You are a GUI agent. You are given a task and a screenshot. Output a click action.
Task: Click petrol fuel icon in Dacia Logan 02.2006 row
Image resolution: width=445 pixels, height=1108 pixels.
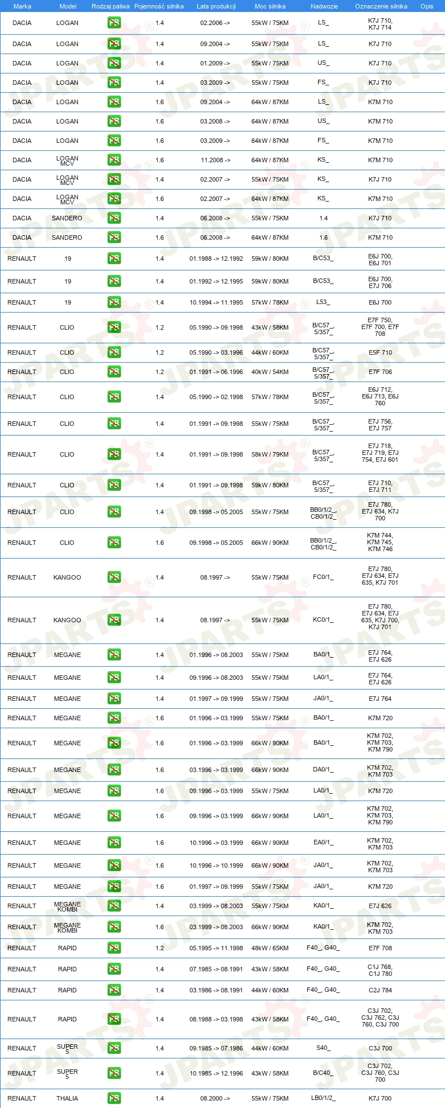click(114, 23)
